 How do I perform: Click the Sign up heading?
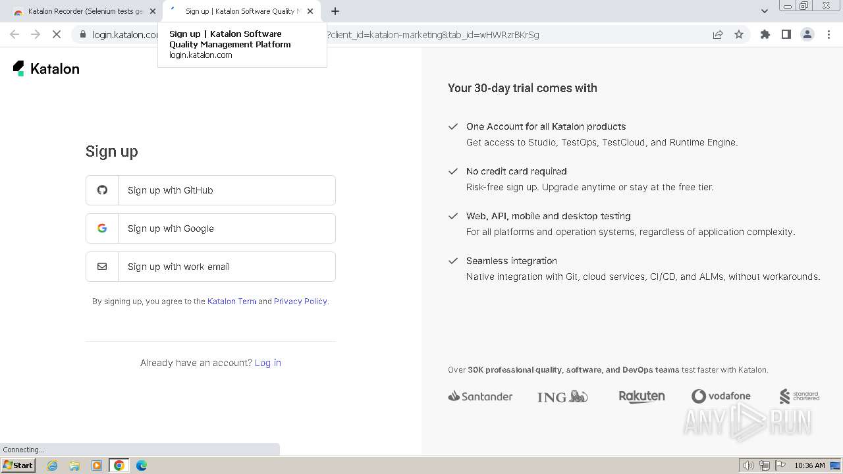pyautogui.click(x=112, y=151)
